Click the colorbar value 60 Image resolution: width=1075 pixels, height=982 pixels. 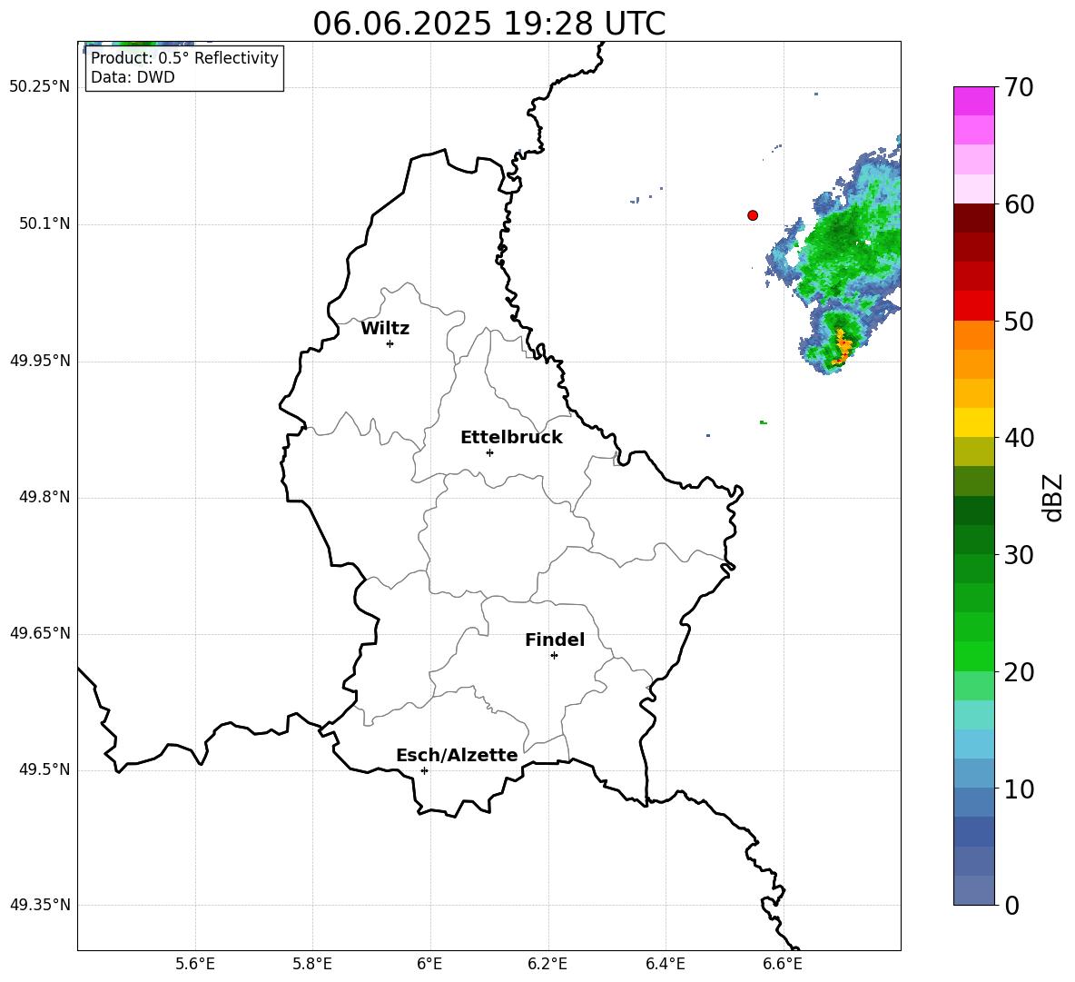coord(1019,204)
